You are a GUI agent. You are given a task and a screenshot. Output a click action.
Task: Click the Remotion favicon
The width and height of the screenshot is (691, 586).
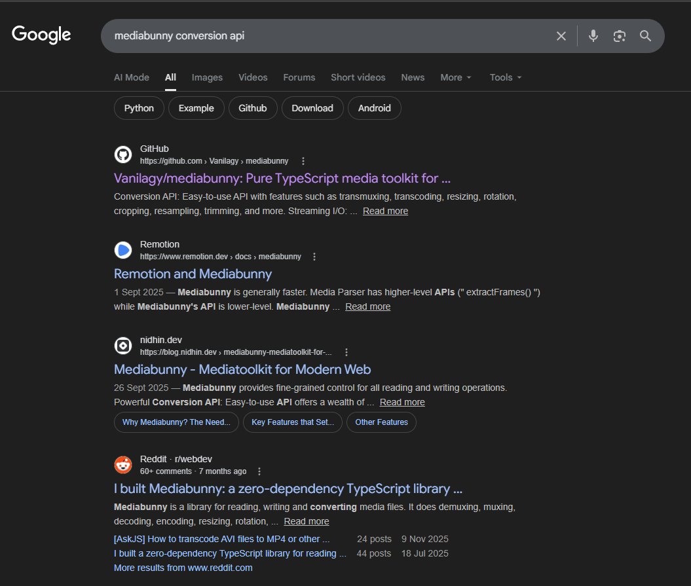(123, 250)
